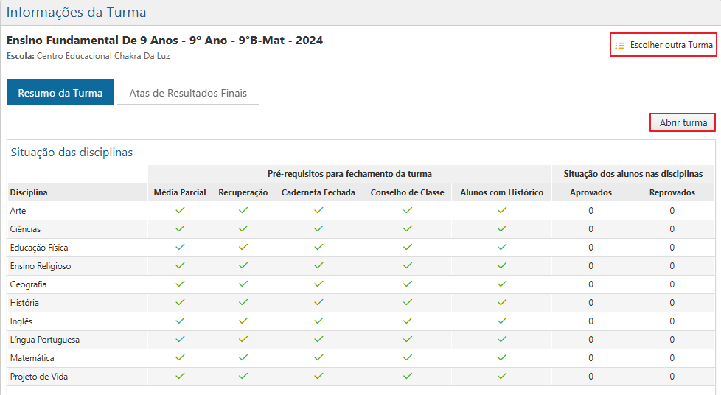
Task: Select the Matemática row label
Action: pos(32,357)
